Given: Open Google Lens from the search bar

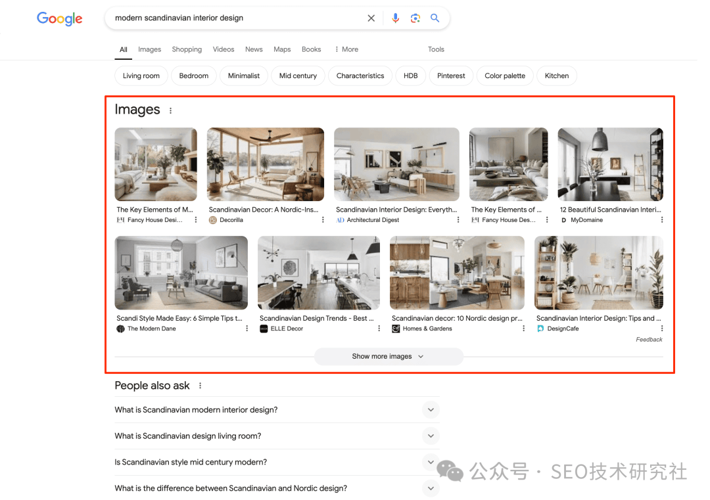Looking at the screenshot, I should point(415,18).
